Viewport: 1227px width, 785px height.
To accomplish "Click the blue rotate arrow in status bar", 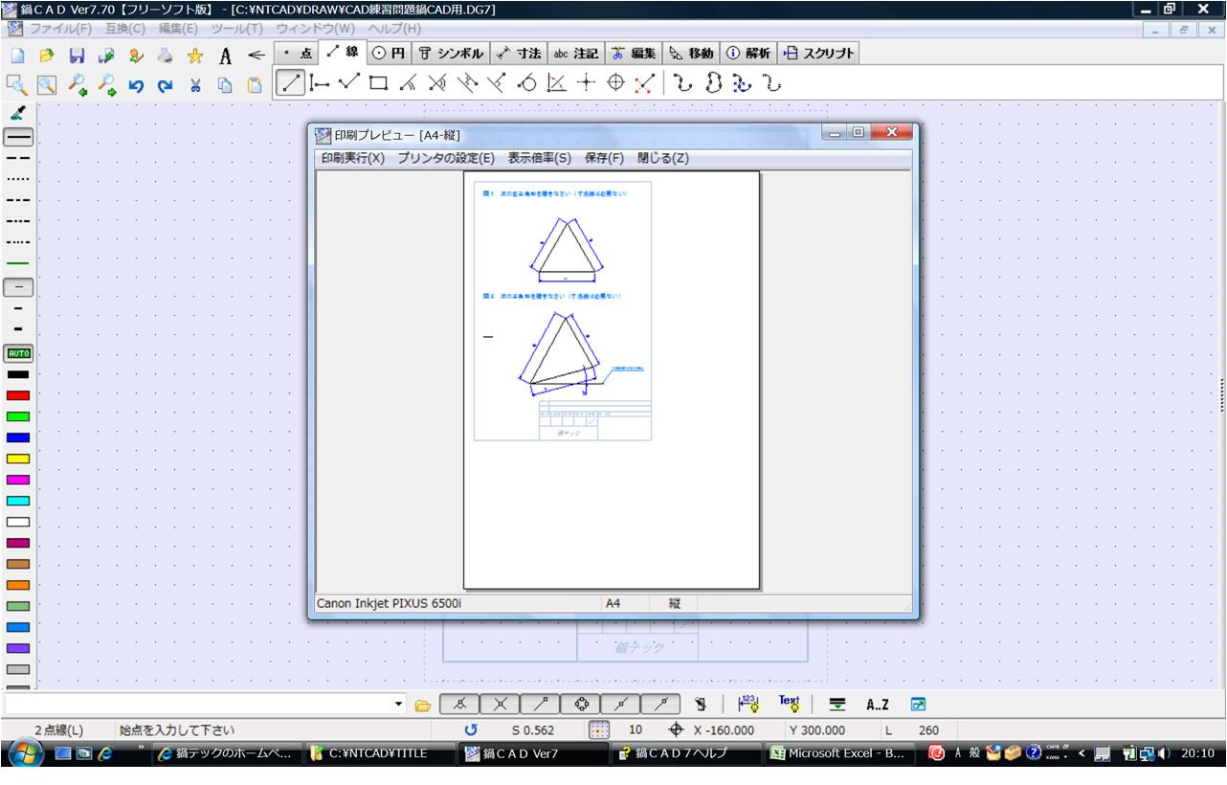I will coord(470,729).
